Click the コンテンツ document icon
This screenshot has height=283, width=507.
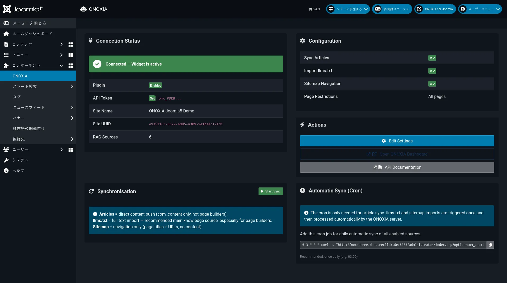6,44
